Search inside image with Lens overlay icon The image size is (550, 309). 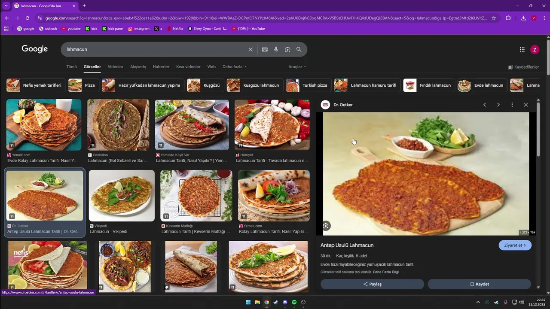coord(326,226)
